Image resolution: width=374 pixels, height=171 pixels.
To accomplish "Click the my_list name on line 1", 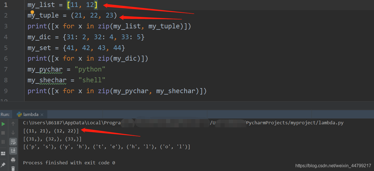I will (41, 5).
